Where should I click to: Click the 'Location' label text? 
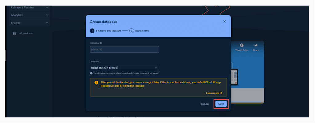click(x=94, y=61)
